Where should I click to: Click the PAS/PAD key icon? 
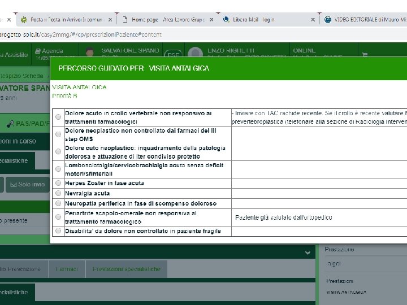tap(10, 124)
